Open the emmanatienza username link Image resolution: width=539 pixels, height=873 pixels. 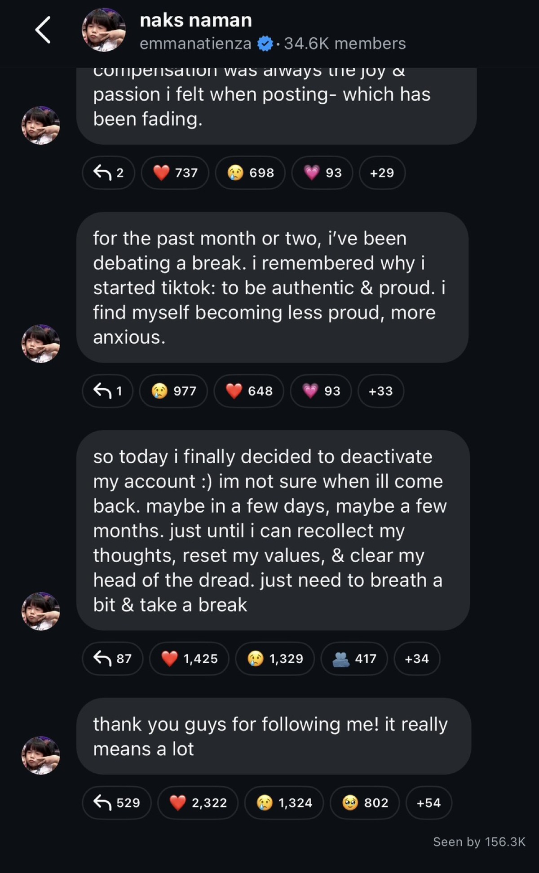pyautogui.click(x=195, y=44)
